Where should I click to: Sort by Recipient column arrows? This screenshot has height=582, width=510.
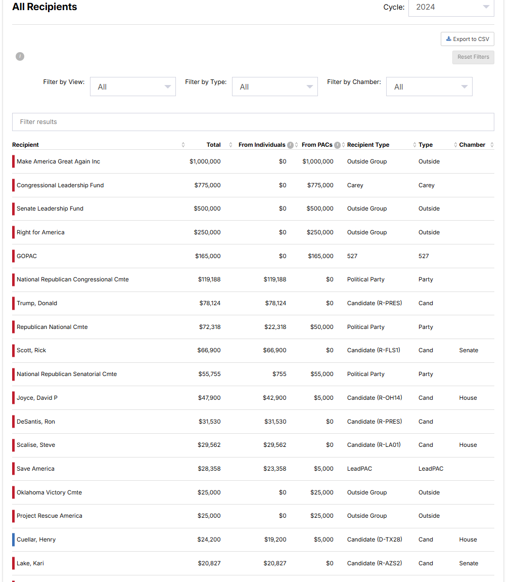(183, 145)
